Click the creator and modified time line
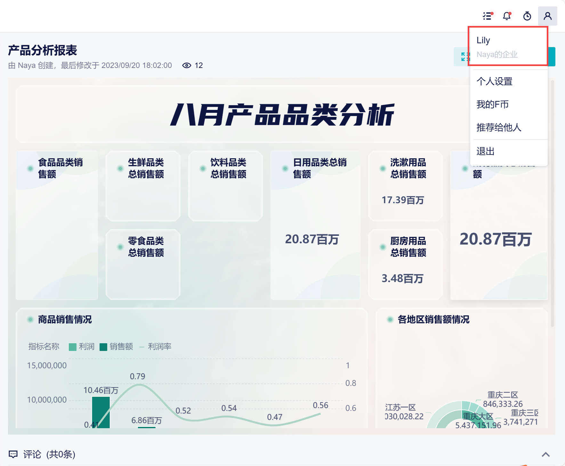The image size is (565, 466). point(90,65)
